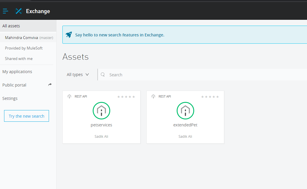Click REST API type icon on extendedPet card

(153, 96)
